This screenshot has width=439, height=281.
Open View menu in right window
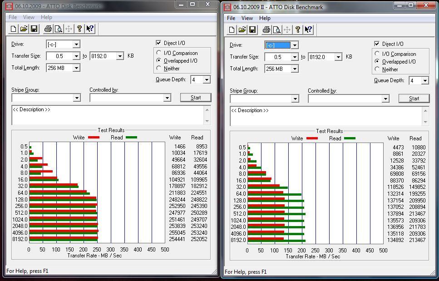tap(247, 18)
